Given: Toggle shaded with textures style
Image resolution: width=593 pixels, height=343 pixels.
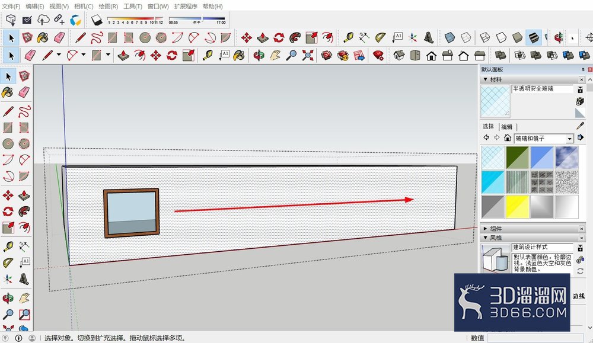Looking at the screenshot, I should point(534,38).
